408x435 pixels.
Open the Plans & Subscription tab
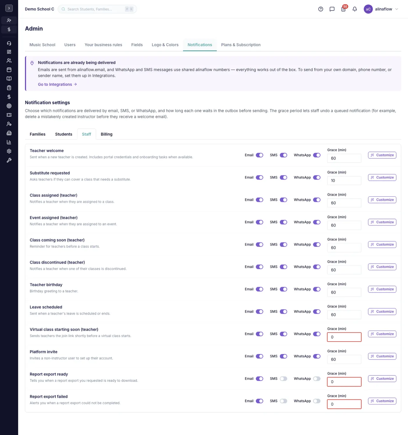tap(241, 45)
